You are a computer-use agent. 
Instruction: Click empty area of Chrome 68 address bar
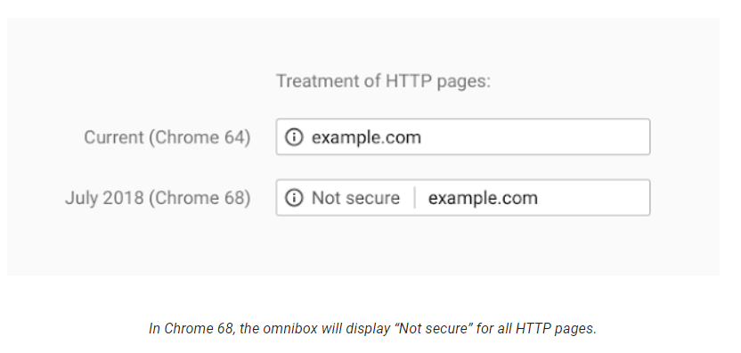point(593,198)
